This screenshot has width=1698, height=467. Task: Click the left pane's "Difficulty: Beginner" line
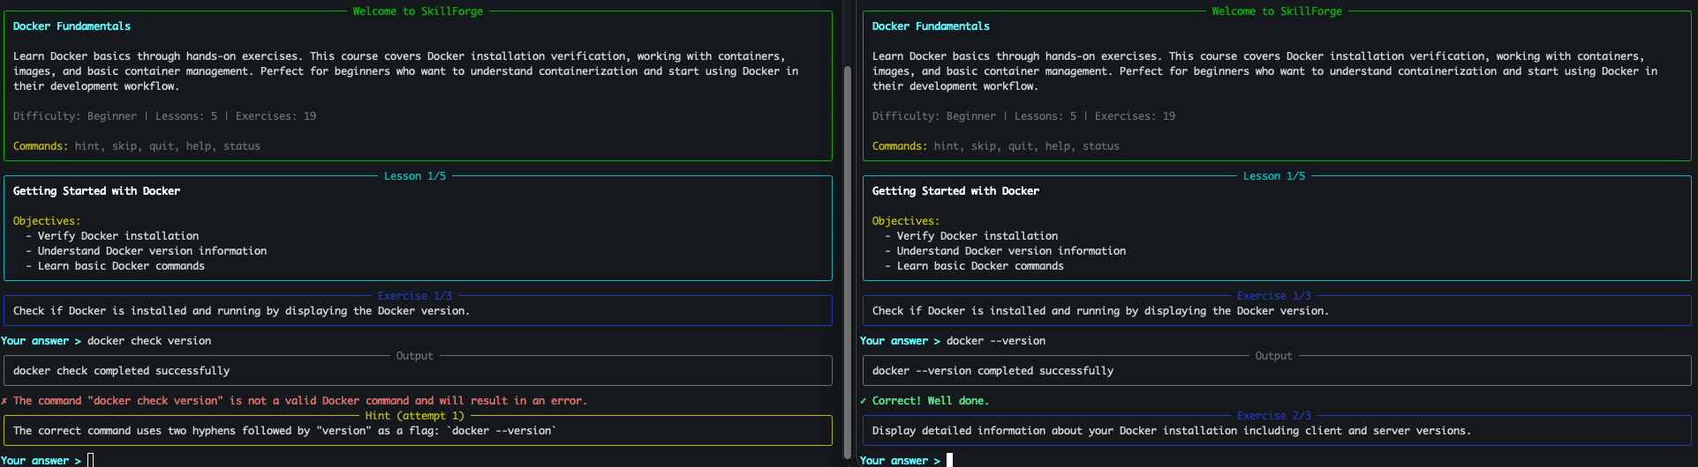click(164, 116)
